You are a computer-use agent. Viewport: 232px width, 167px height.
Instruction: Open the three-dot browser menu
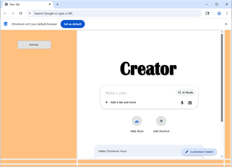(x=227, y=14)
